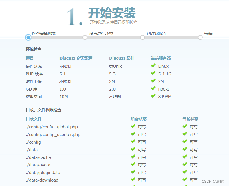Click the 项目 column header
Screen dimensions: 229x186
click(x=30, y=58)
